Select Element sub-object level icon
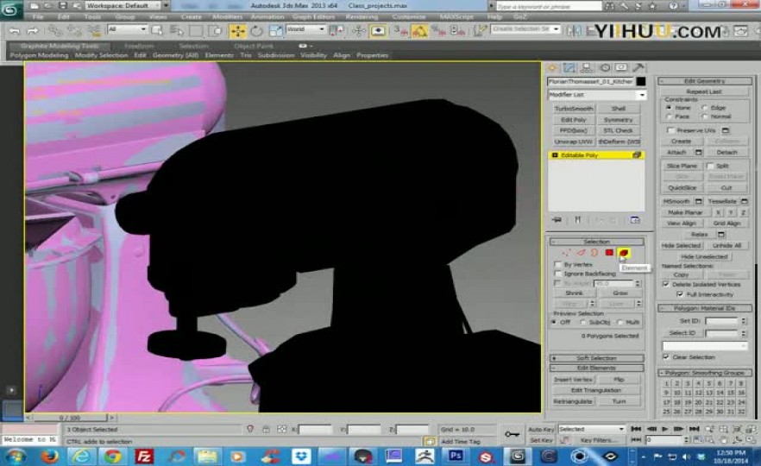Viewport: 761px width, 466px height. [x=623, y=252]
